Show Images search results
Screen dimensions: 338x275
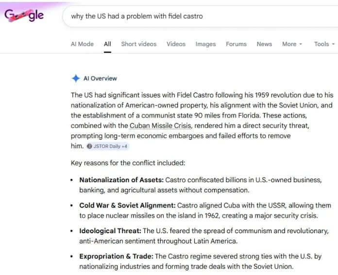[x=205, y=44]
